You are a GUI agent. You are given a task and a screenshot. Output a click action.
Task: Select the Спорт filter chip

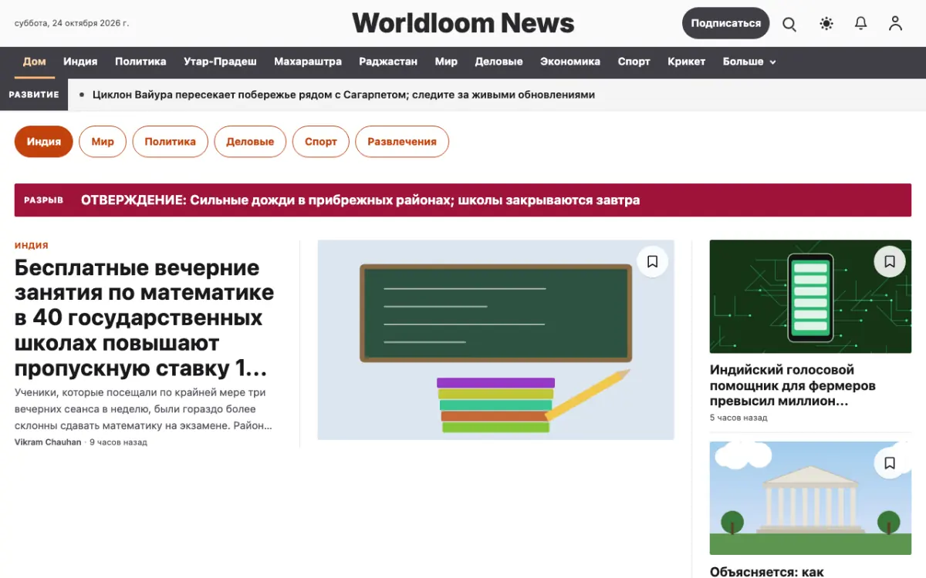(321, 142)
